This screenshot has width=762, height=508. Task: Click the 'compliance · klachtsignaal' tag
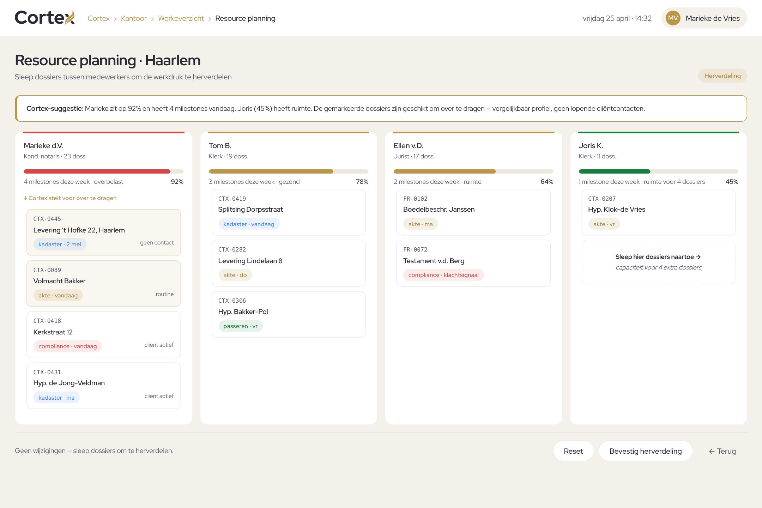443,275
